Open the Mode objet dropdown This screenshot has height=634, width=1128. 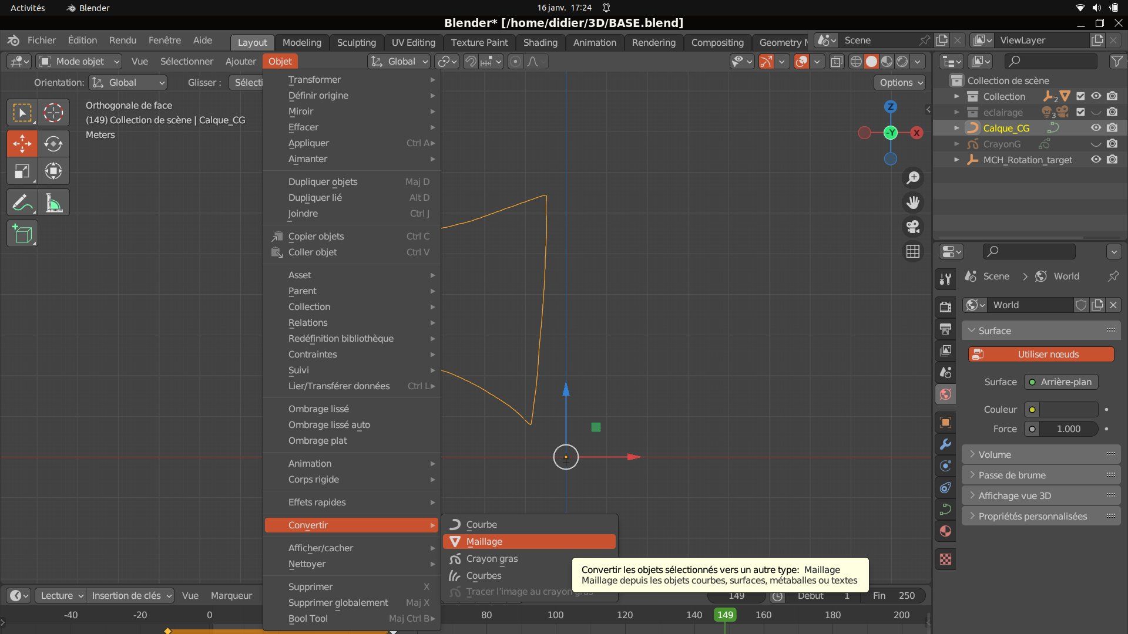coord(79,61)
